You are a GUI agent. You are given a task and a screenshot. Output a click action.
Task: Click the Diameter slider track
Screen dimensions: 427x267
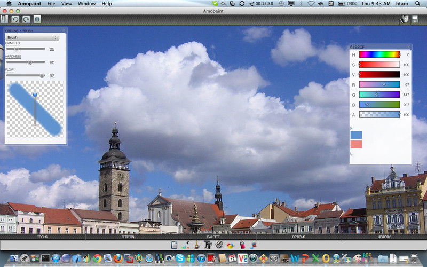(x=25, y=49)
